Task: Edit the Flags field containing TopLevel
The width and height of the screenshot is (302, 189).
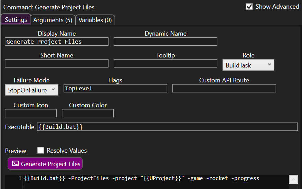Action: (115, 88)
